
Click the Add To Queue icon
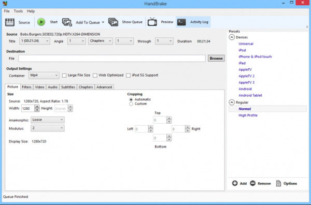(x=67, y=22)
